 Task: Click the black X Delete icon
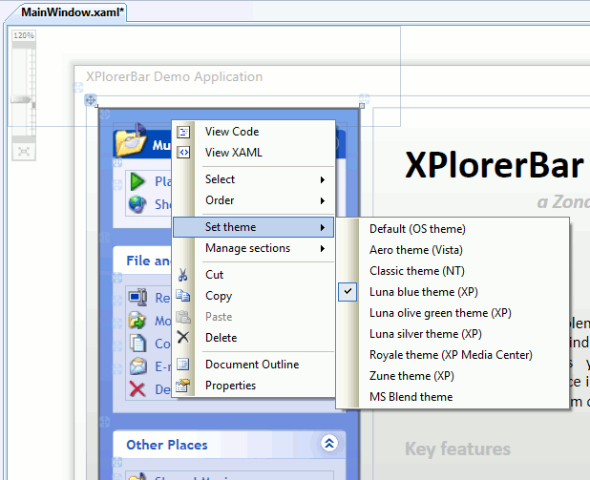point(183,337)
